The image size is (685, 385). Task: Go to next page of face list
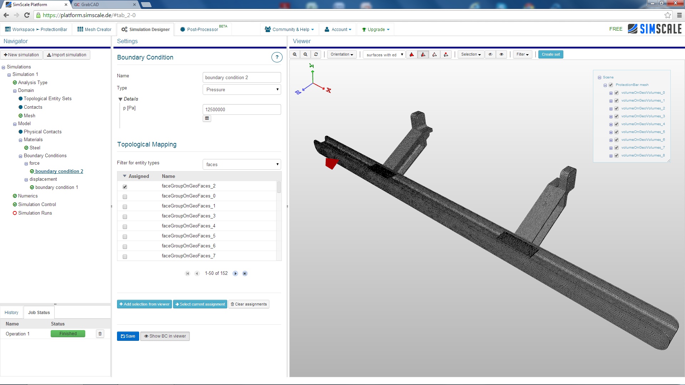point(235,274)
